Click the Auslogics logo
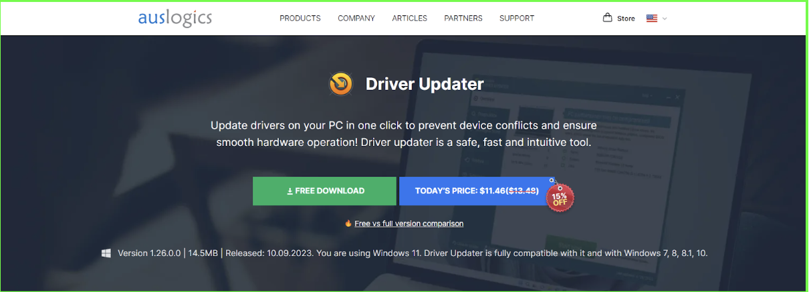Image resolution: width=809 pixels, height=292 pixels. click(175, 18)
